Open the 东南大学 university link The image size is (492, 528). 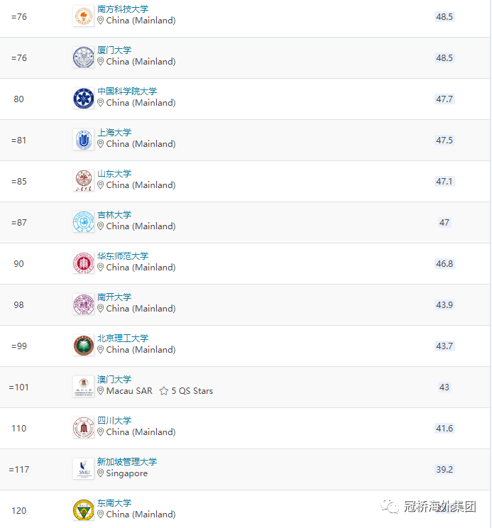[114, 502]
